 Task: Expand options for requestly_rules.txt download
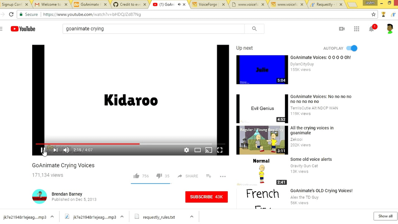(192, 217)
